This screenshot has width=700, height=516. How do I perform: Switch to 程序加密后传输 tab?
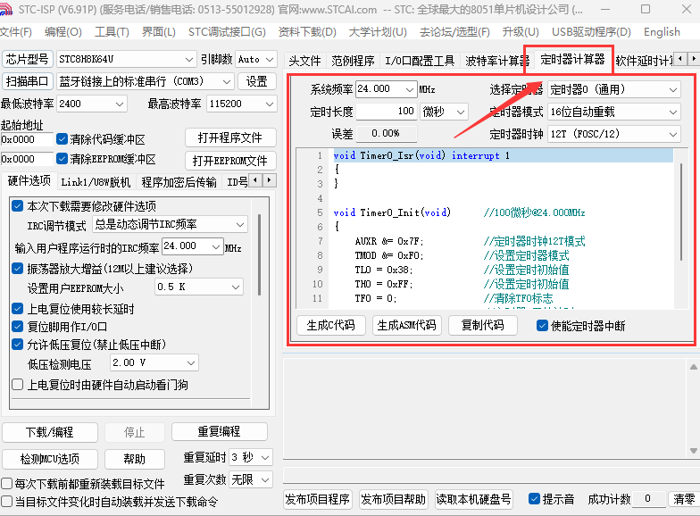click(179, 182)
